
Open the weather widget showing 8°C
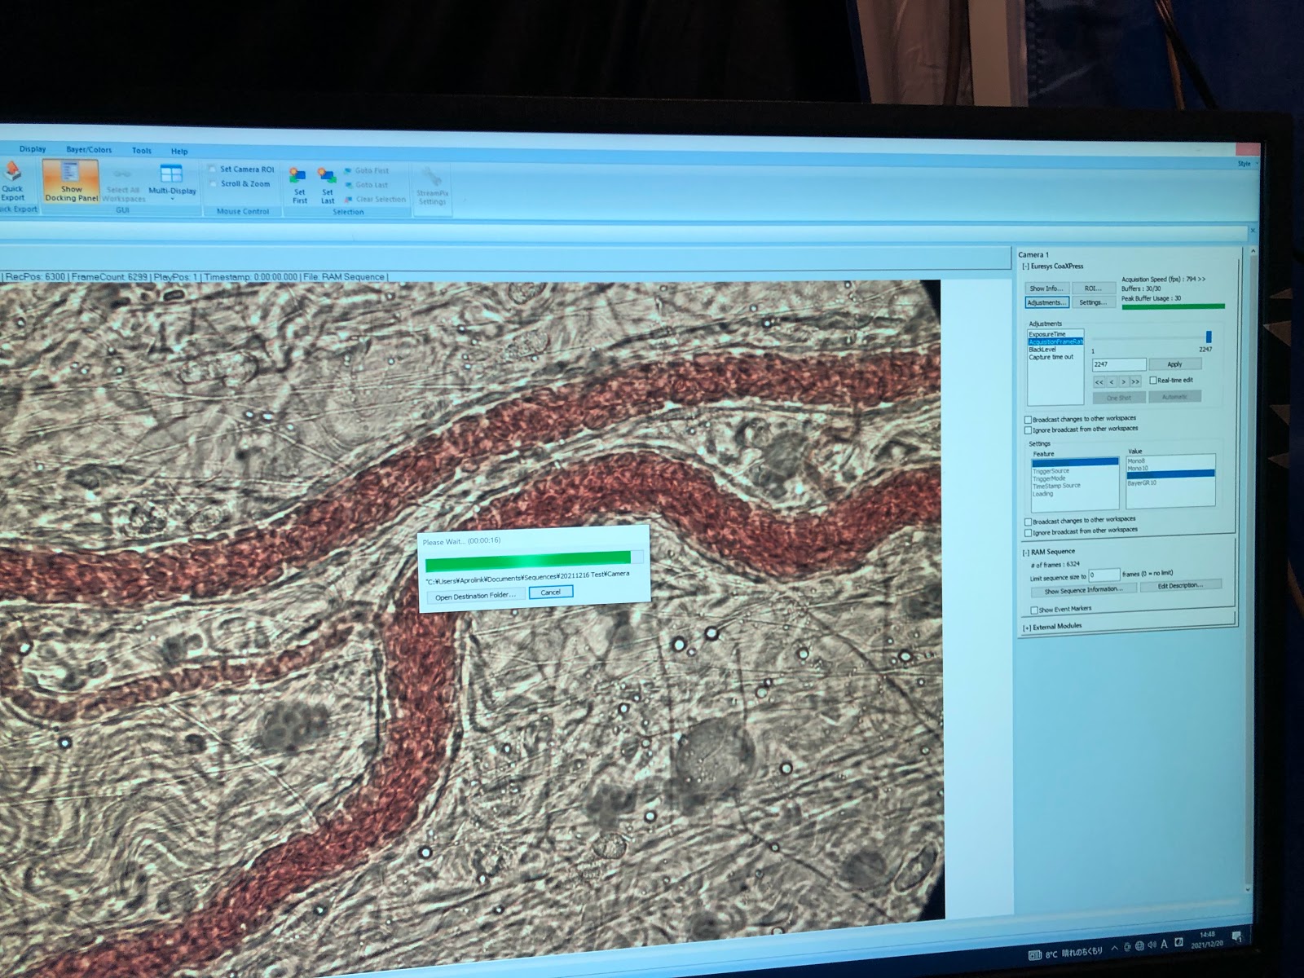click(x=1066, y=952)
